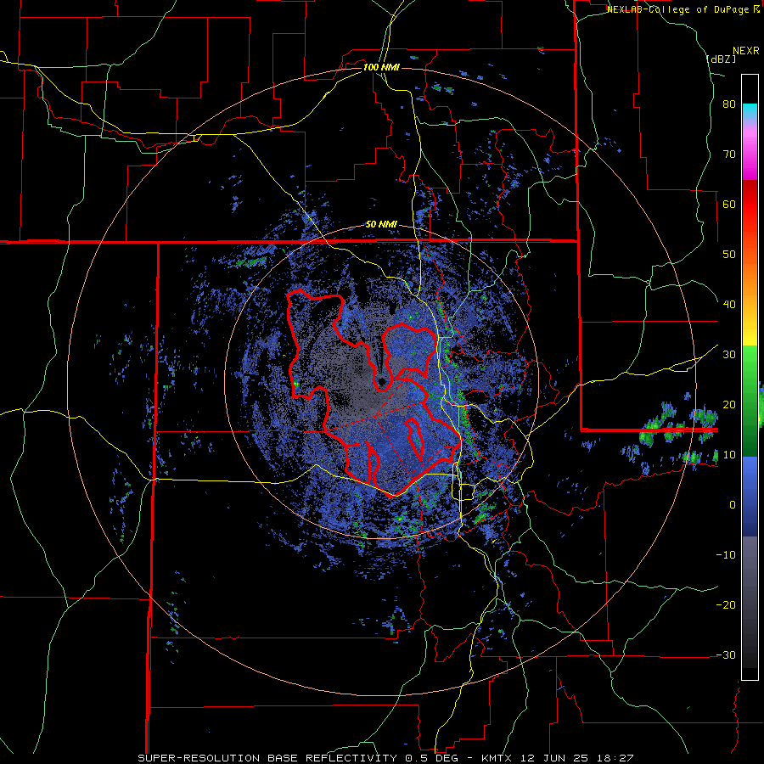Click the 20 value on the reflectivity scale
The height and width of the screenshot is (764, 764).
tap(729, 405)
